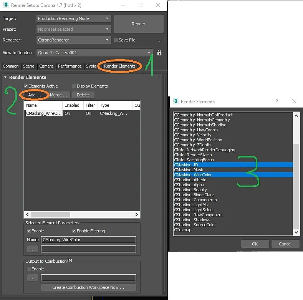Image resolution: width=303 pixels, height=300 pixels.
Task: Click the right arrow of the elements list scrollbar
Action: pos(137,214)
